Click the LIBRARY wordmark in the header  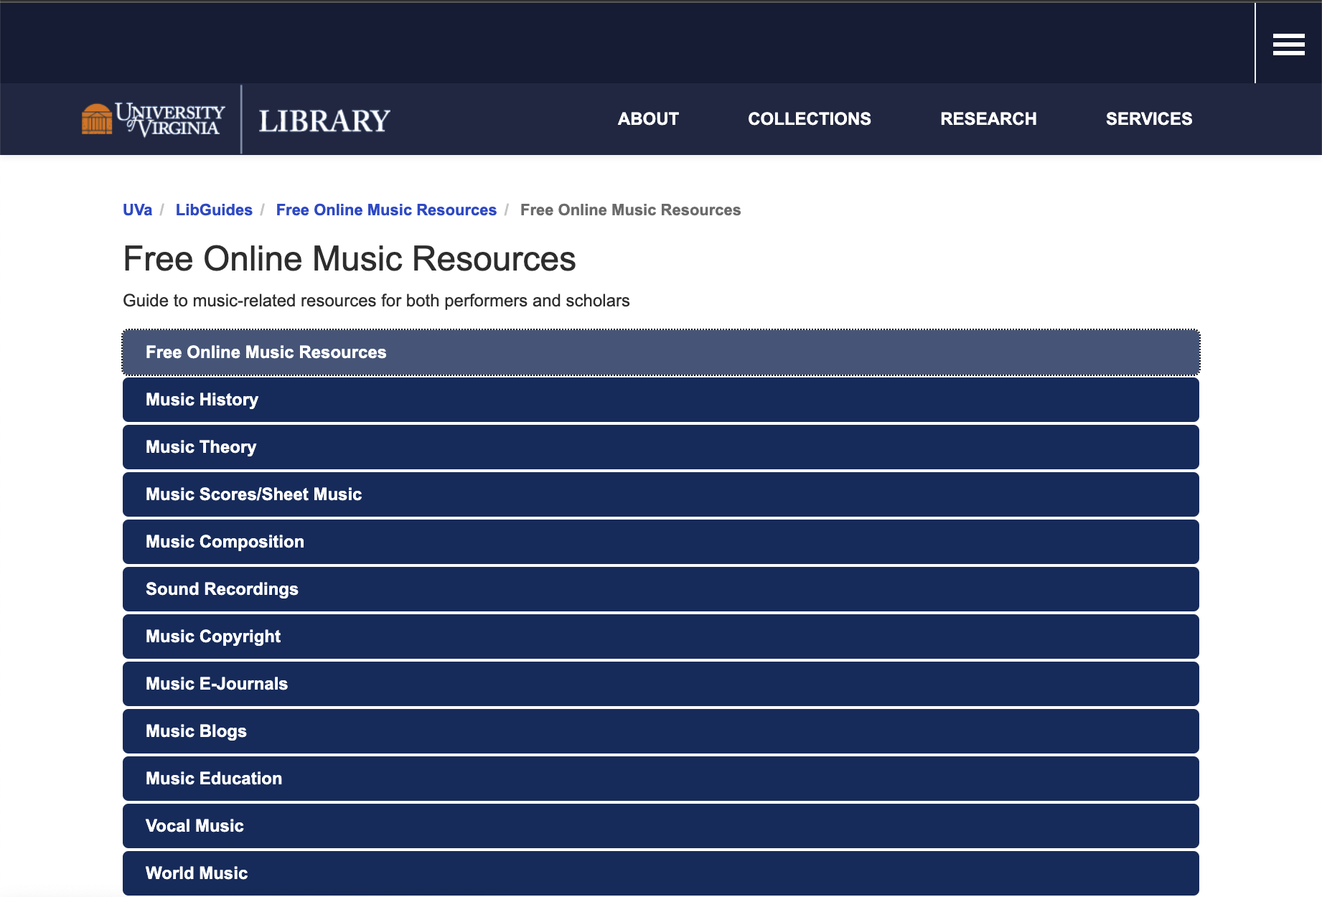tap(324, 121)
